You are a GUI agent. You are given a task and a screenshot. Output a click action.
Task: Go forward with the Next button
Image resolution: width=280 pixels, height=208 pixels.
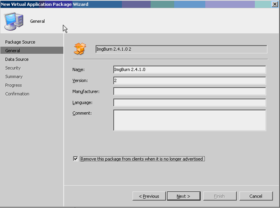(x=184, y=196)
